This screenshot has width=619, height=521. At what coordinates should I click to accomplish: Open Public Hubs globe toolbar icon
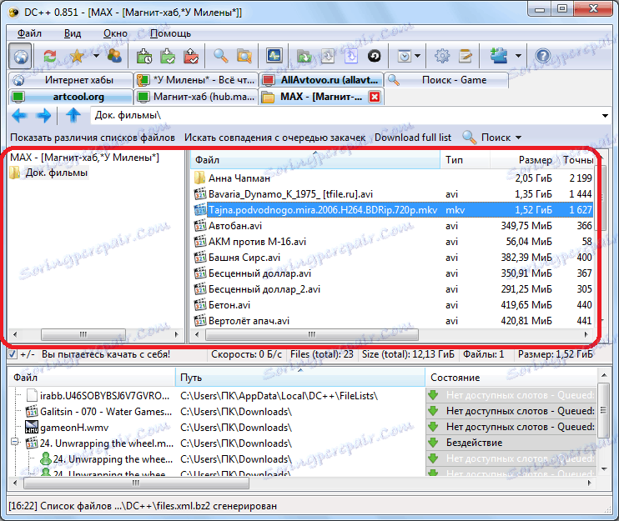[21, 57]
